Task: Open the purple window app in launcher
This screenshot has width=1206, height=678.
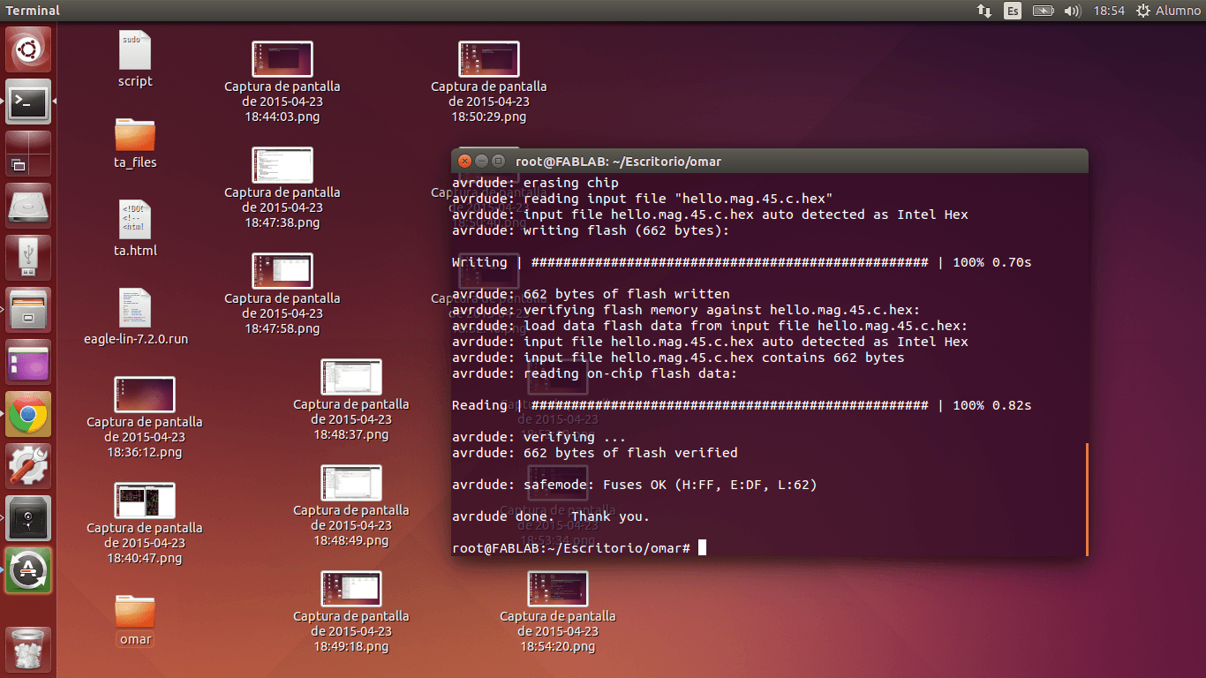Action: [x=28, y=362]
